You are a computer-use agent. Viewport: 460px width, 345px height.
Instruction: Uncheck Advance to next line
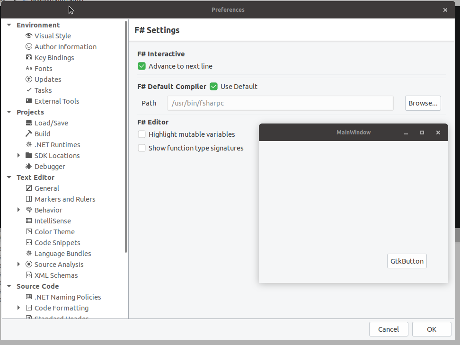142,66
